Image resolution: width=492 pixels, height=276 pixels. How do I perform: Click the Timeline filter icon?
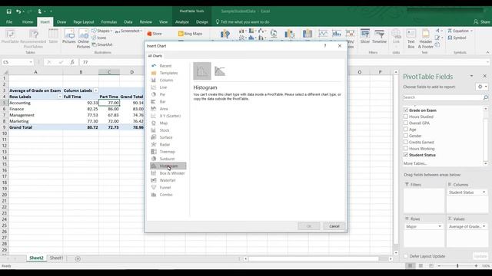(x=379, y=36)
